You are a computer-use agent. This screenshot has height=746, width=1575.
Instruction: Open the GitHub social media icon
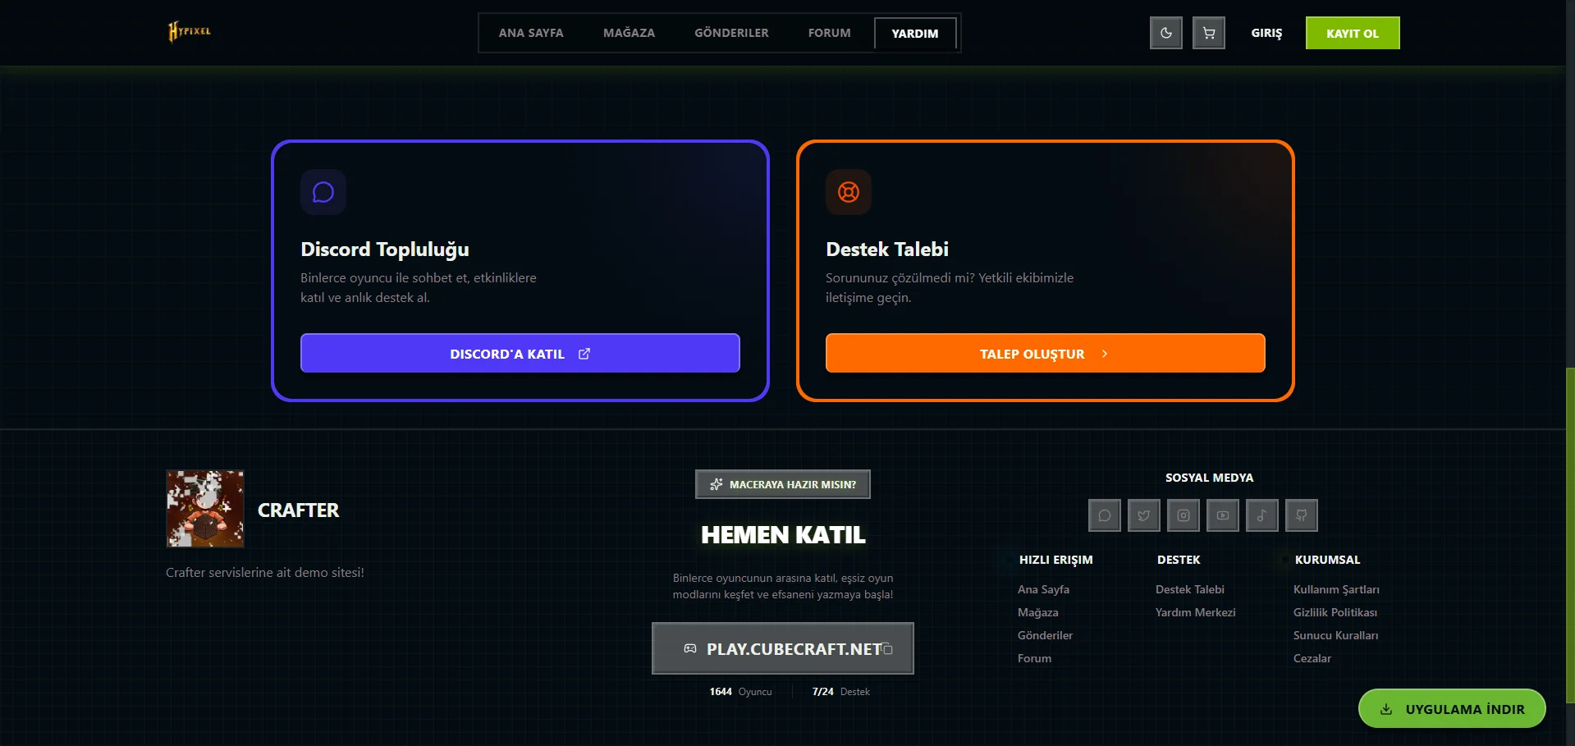point(1302,515)
